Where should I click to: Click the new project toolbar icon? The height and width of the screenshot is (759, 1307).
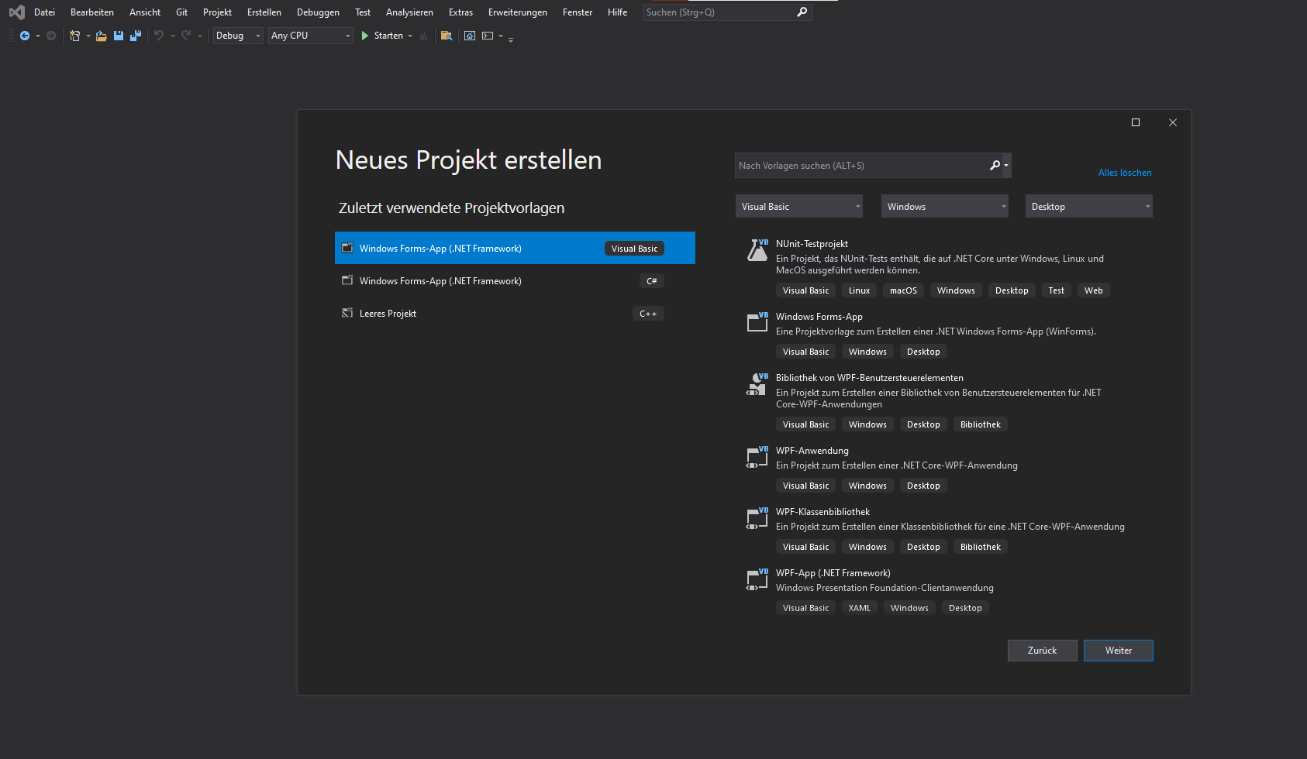pyautogui.click(x=74, y=36)
